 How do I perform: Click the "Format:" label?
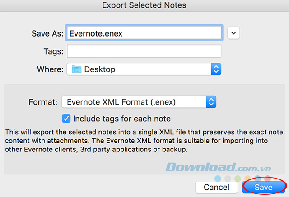43,102
